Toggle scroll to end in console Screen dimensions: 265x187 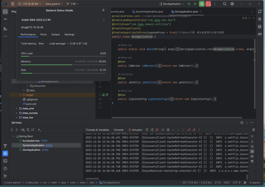tap(252, 151)
